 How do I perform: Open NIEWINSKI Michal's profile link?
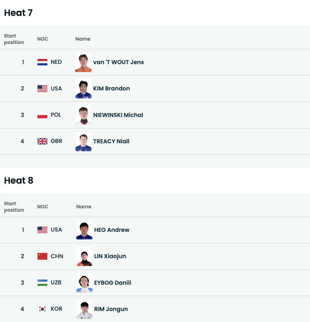pyautogui.click(x=118, y=115)
